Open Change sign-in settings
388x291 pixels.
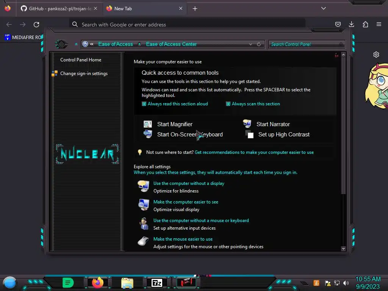click(84, 74)
